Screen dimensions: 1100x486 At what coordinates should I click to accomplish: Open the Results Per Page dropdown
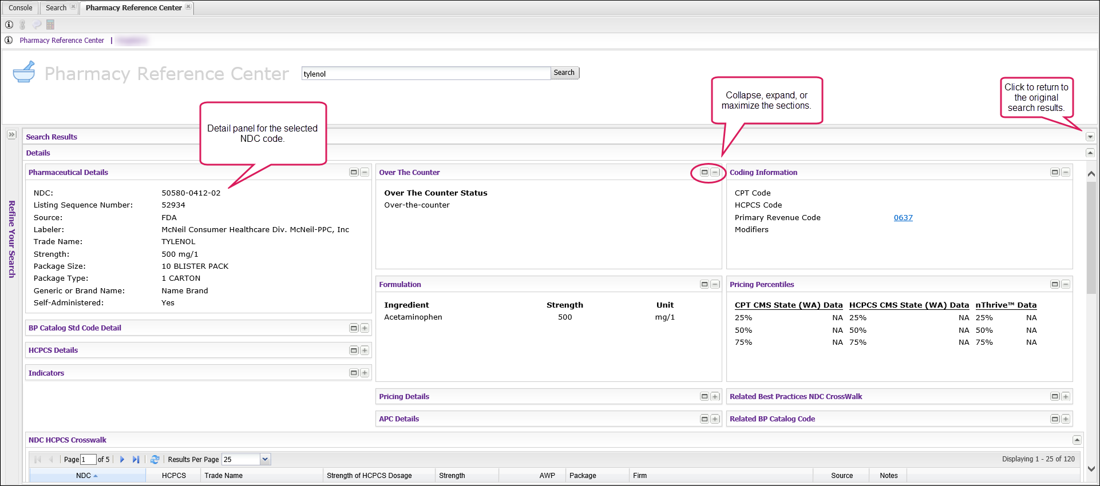[264, 459]
